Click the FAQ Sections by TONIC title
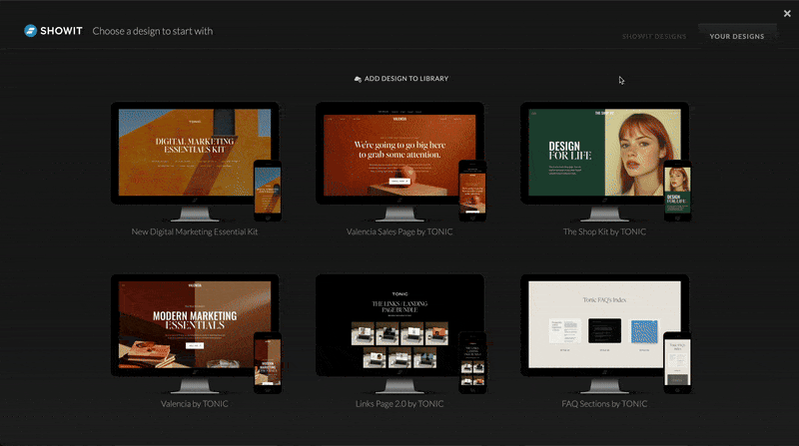Image resolution: width=799 pixels, height=446 pixels. click(x=604, y=404)
